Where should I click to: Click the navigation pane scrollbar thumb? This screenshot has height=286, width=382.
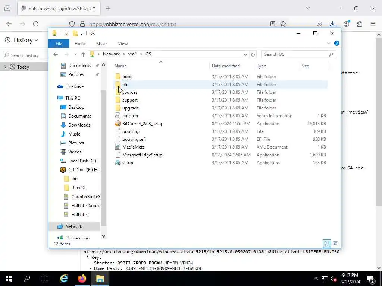click(x=104, y=158)
